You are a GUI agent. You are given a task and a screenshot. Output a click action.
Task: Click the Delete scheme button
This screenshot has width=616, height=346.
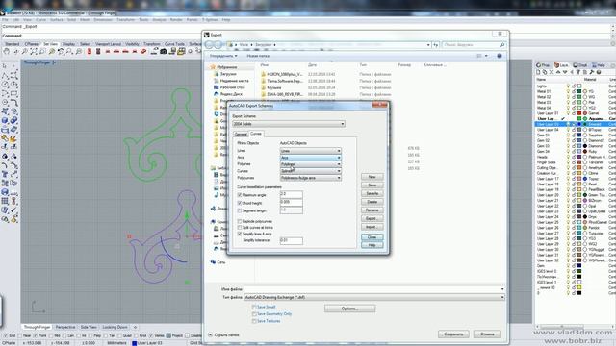[x=372, y=202]
